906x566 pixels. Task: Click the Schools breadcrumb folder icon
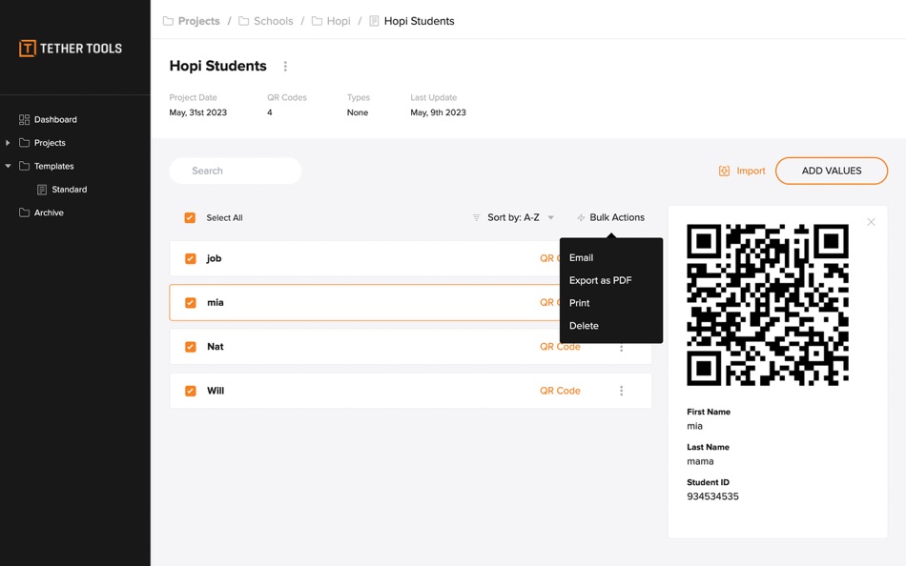coord(244,21)
